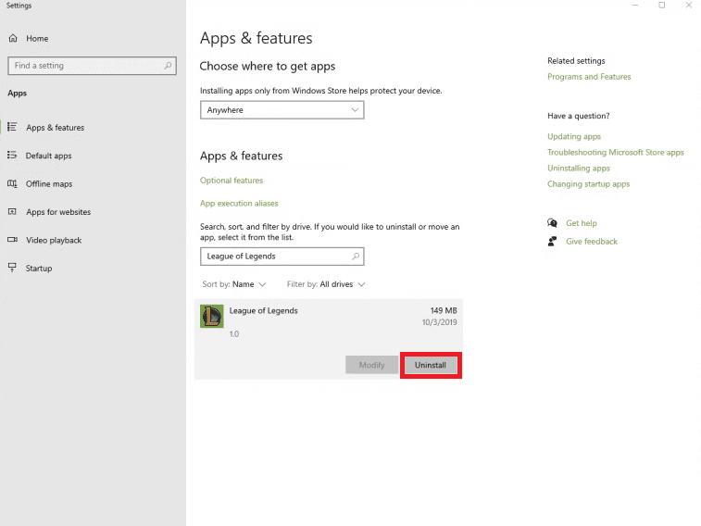Open Updating apps help link
The height and width of the screenshot is (526, 701).
(x=574, y=136)
